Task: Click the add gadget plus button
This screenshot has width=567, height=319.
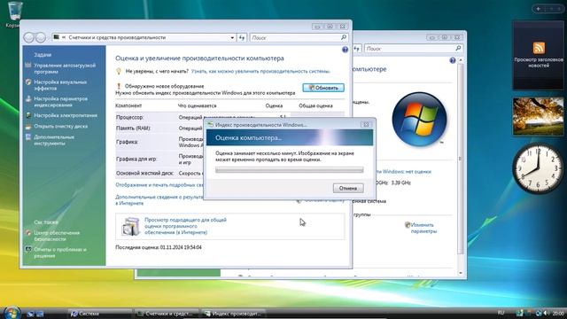Action: pos(539,9)
